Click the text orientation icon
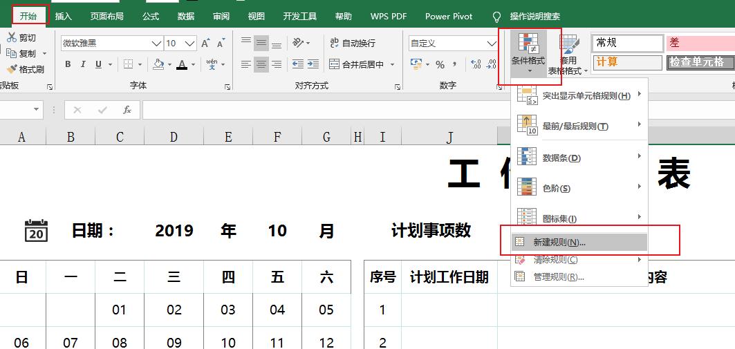 [298, 43]
